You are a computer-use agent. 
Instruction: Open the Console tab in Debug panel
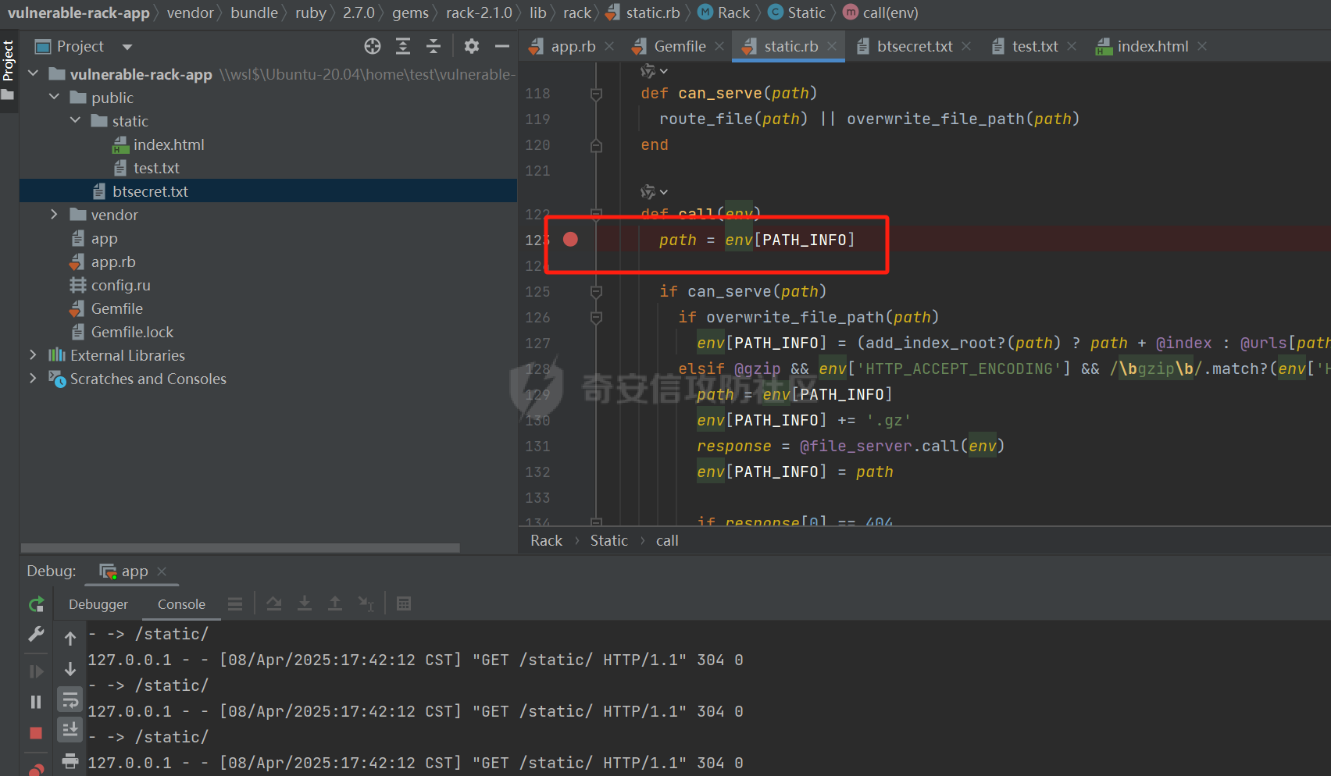click(x=181, y=604)
